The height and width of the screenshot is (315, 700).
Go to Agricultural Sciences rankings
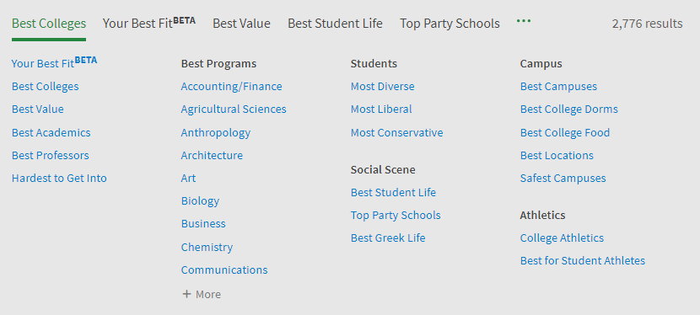click(234, 109)
